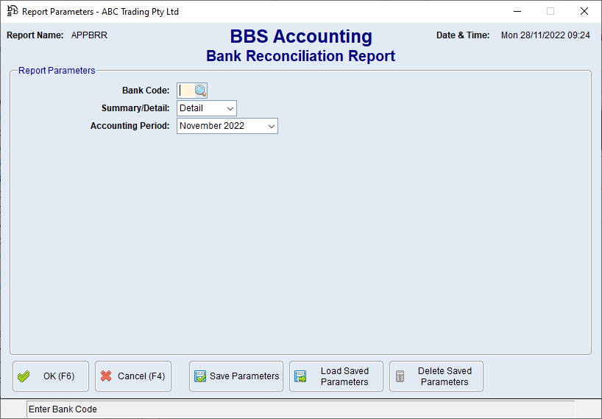Viewport: 602px width, 419px height.
Task: Click the Report Name label
Action: tap(35, 35)
